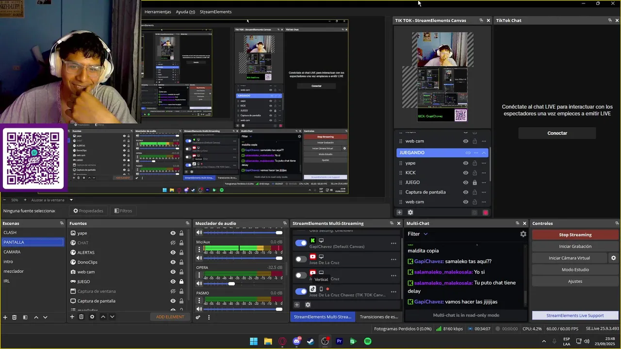Toggle GapiChavez Default Canvas stream switch
Viewport: 621px width, 349px height.
coord(301,243)
